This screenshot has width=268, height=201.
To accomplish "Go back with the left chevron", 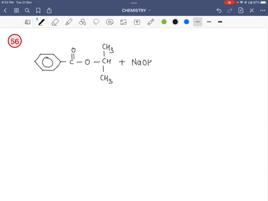I will click(x=5, y=11).
